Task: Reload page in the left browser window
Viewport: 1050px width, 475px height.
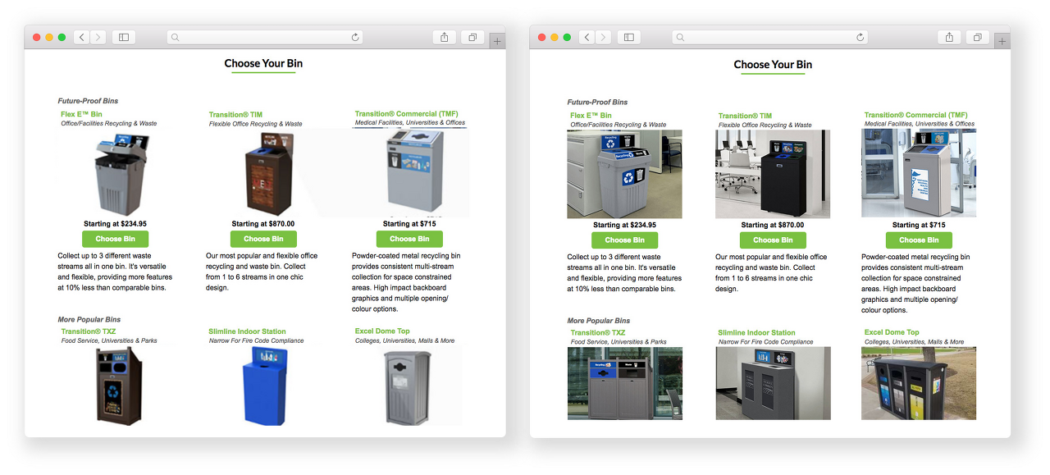Action: (x=355, y=37)
